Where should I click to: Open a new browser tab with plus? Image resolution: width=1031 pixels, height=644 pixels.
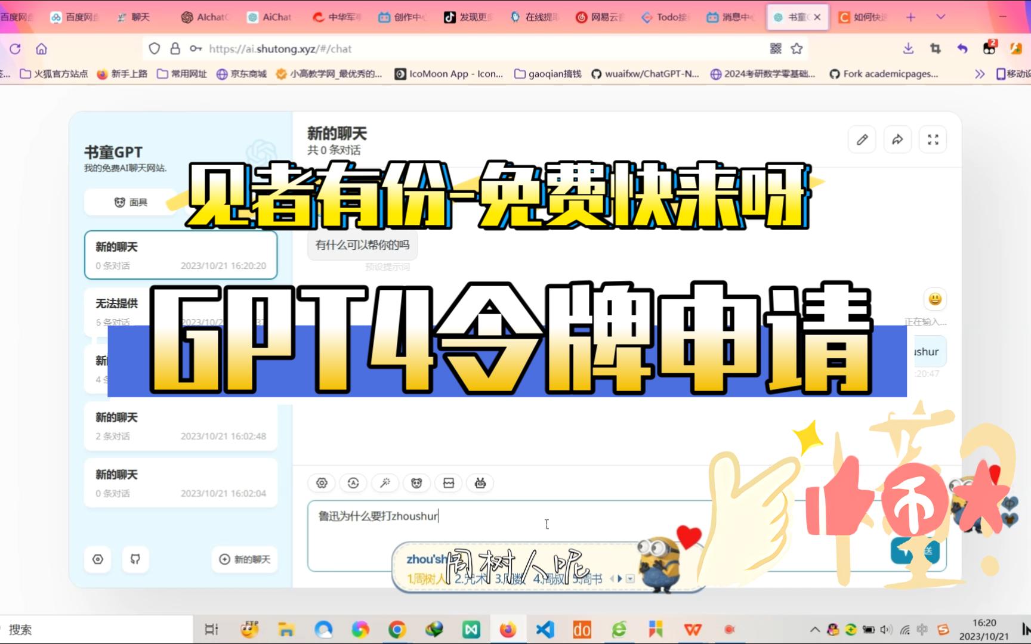point(910,17)
